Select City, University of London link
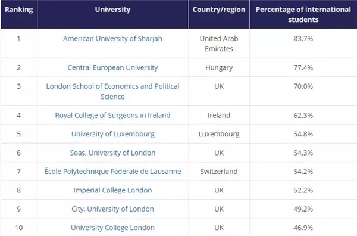357x236 pixels. [112, 209]
